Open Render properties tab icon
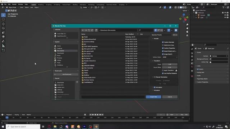Viewport: 230px width, 129px height. pos(192,53)
